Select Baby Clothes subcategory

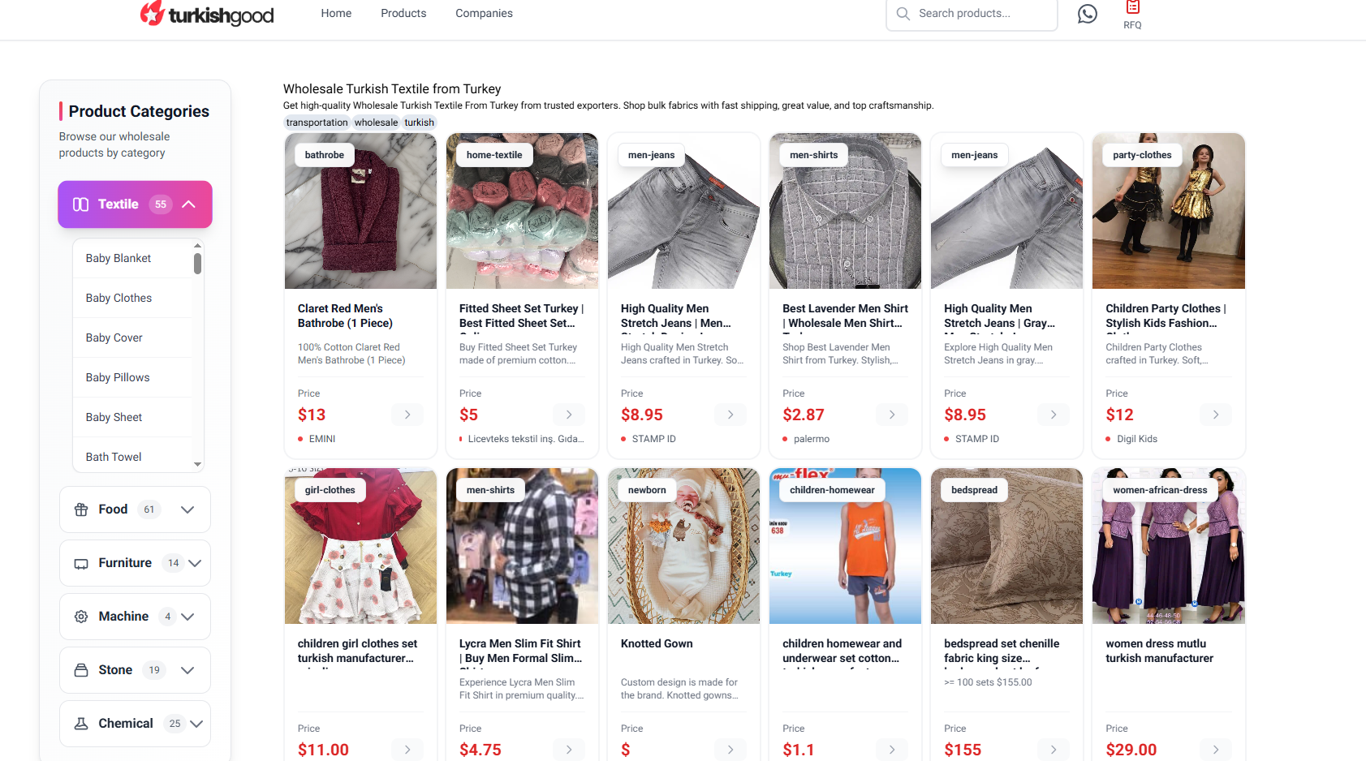point(119,298)
